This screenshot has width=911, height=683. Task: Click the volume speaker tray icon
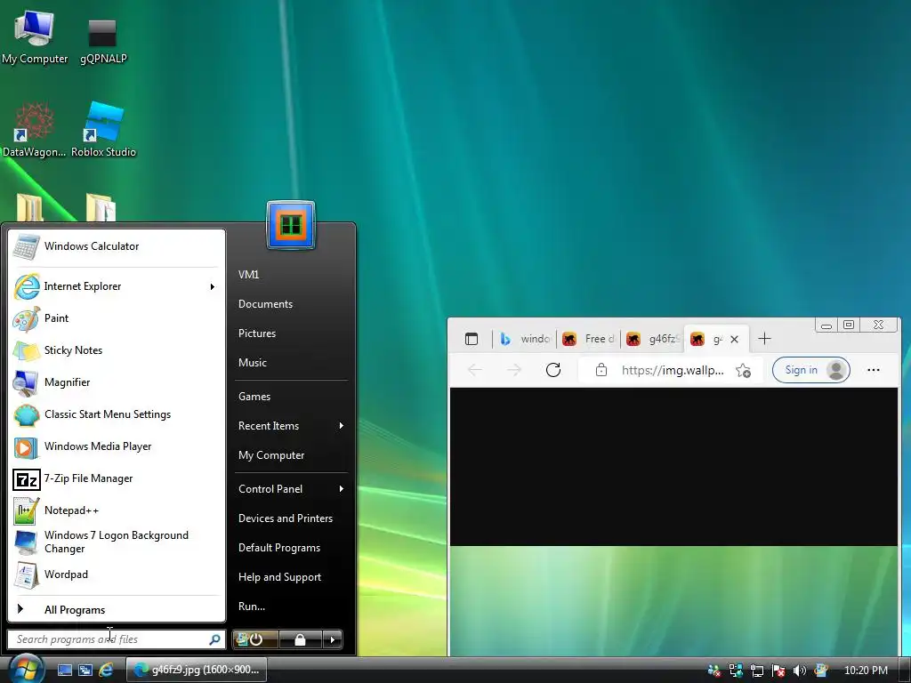tap(800, 671)
